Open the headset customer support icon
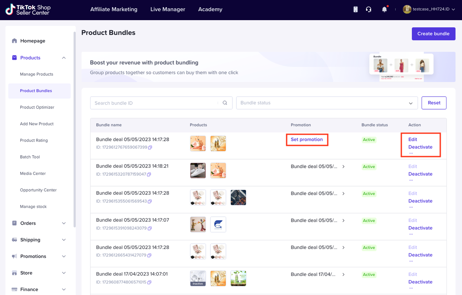Image resolution: width=462 pixels, height=295 pixels. tap(369, 10)
